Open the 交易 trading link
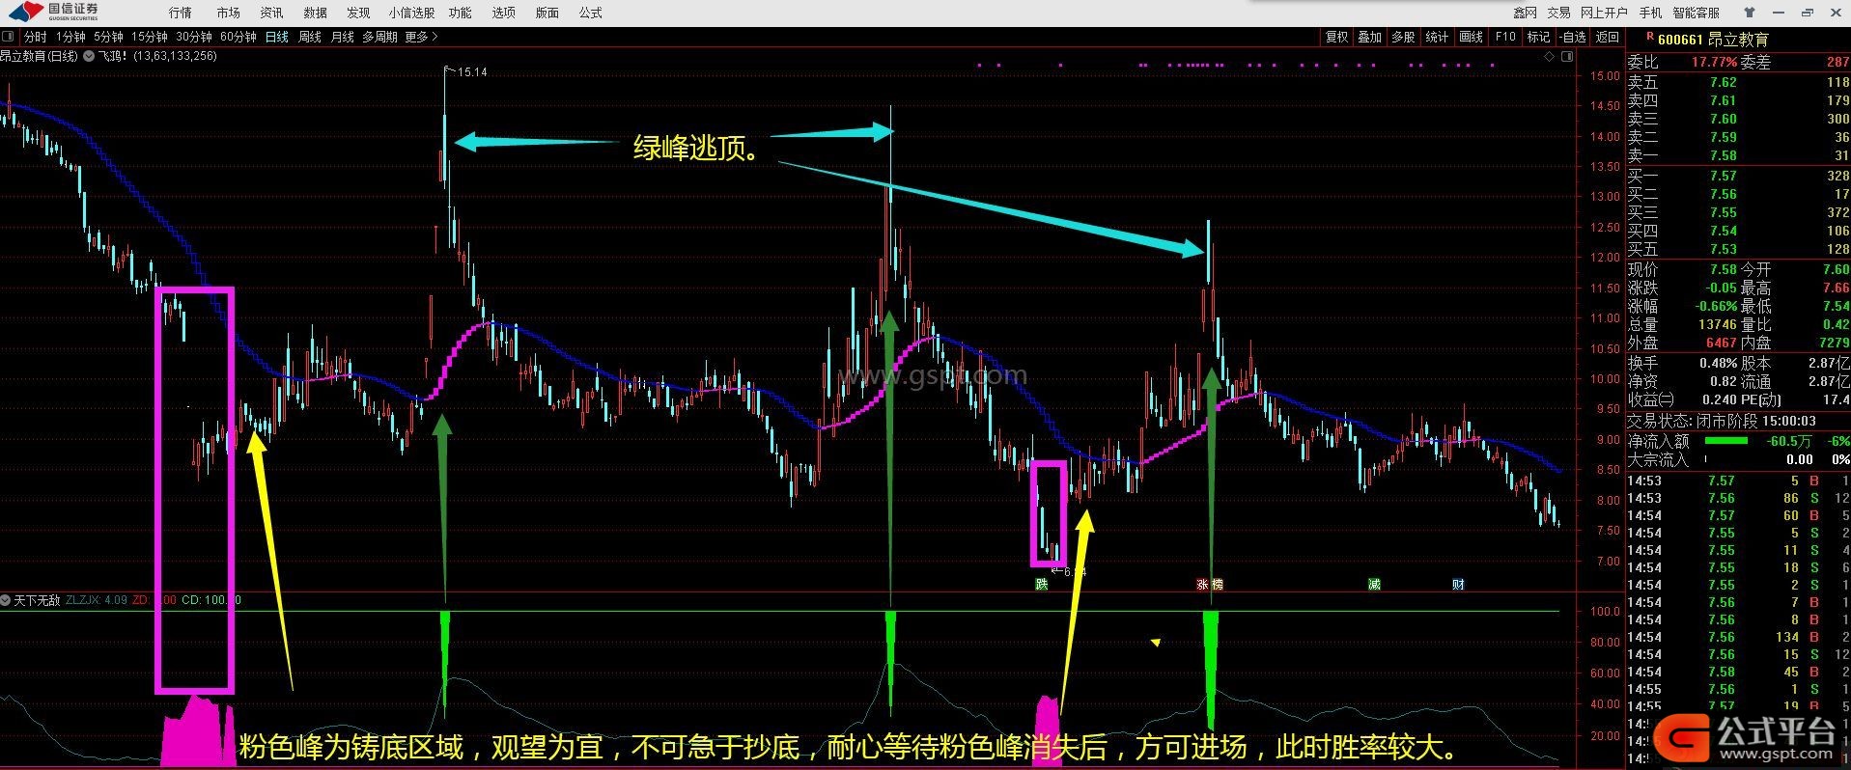This screenshot has width=1851, height=770. pyautogui.click(x=1558, y=13)
